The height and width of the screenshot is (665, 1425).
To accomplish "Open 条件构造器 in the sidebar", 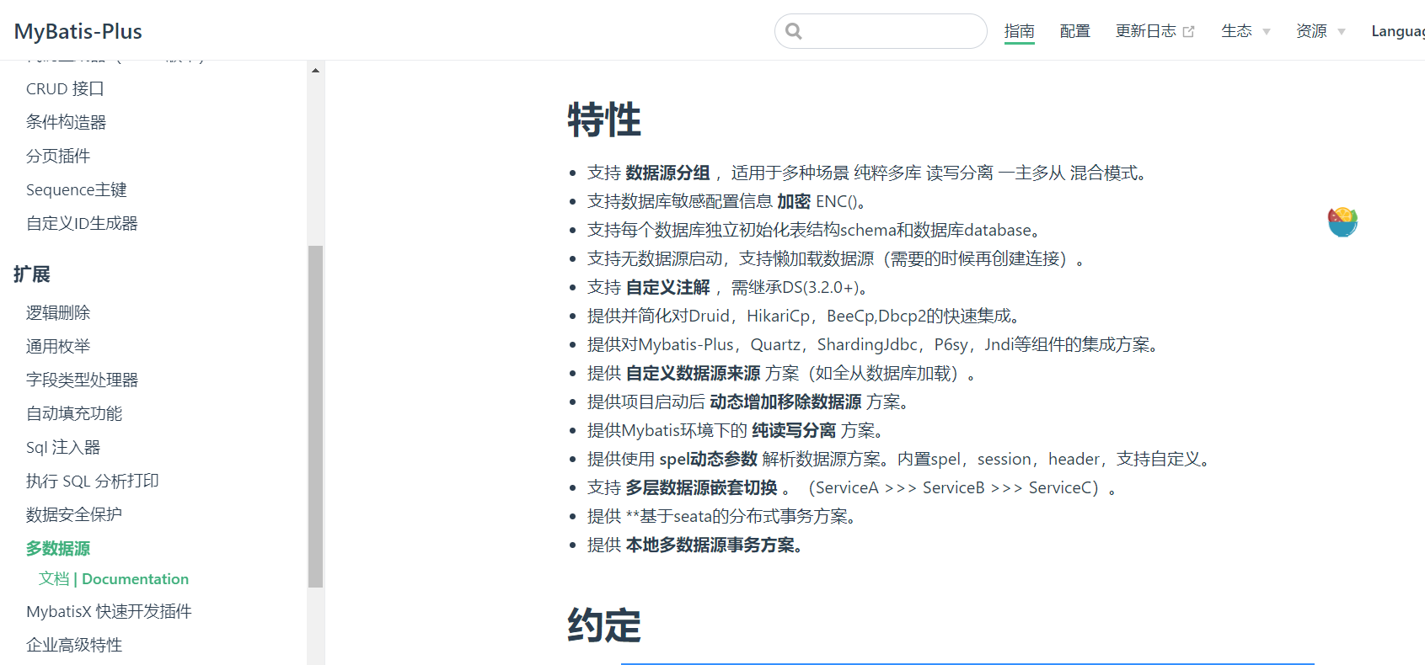I will [66, 122].
